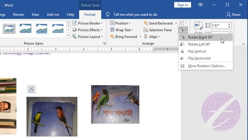Open the View tab
248x140 pixels.
35,15
